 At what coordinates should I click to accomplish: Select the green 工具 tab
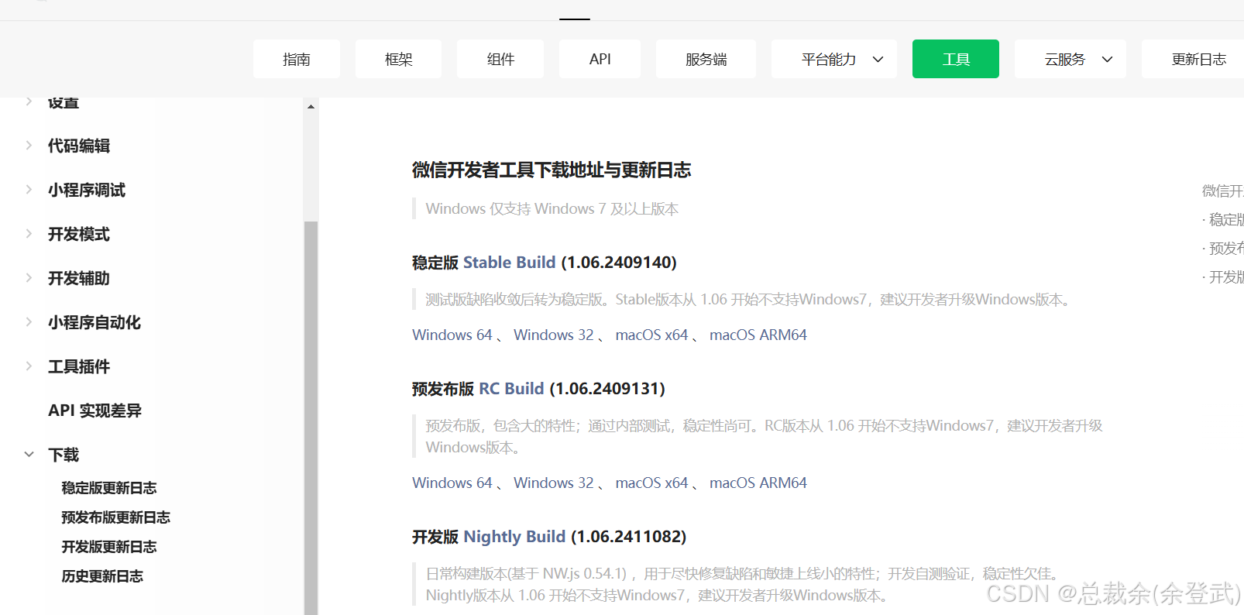[x=956, y=59]
